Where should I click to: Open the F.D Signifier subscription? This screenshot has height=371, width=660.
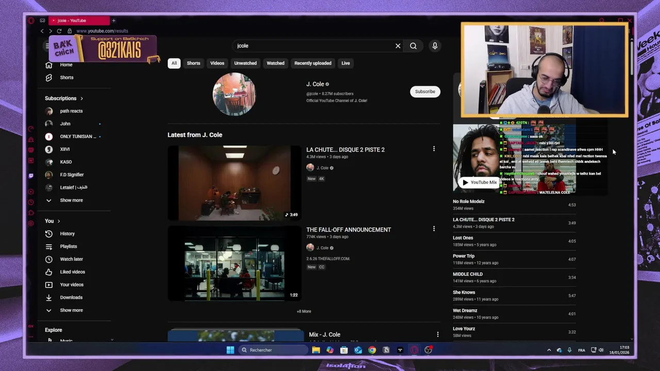tap(72, 175)
